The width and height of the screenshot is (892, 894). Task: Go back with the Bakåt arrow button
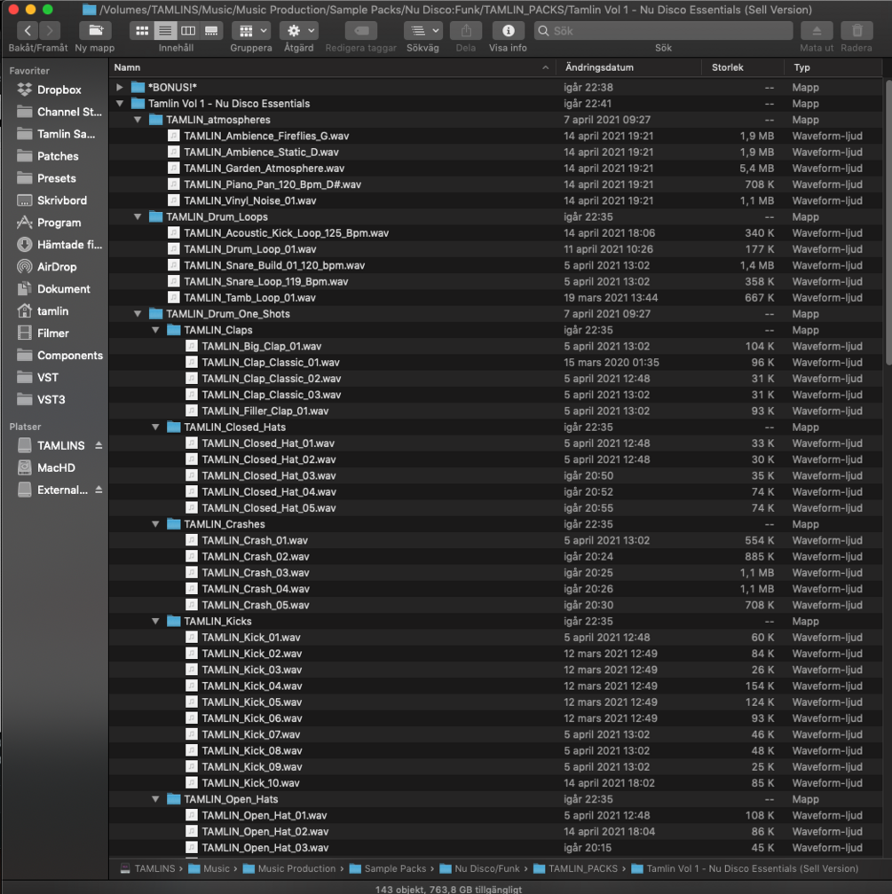click(x=27, y=31)
